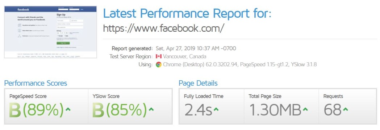Click the Total Page Size 1.30MB value
This screenshot has height=130, width=380.
click(x=275, y=110)
